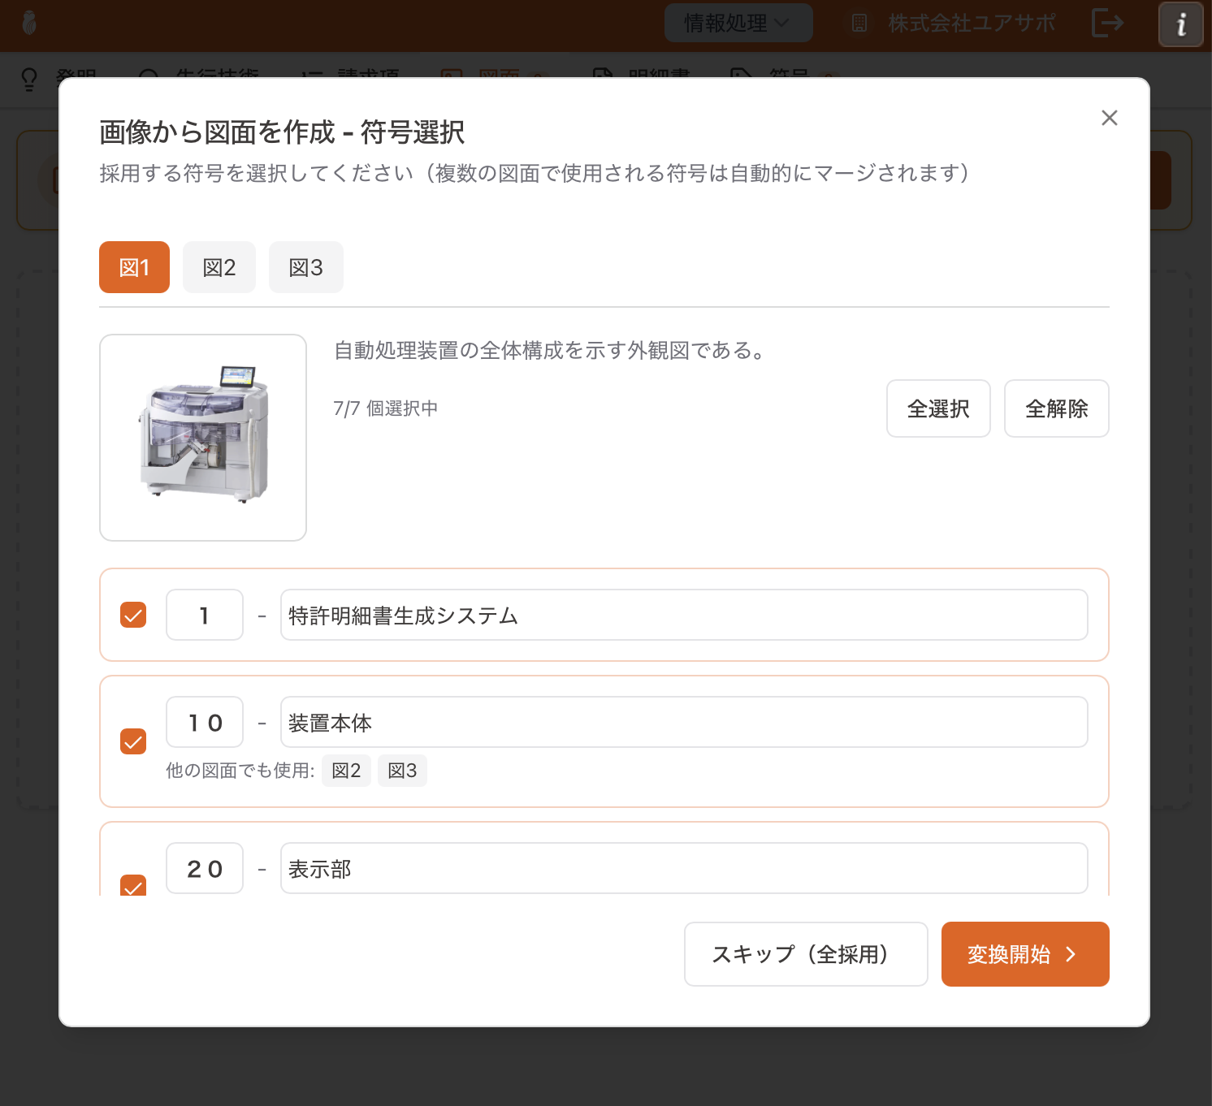Toggle the 表示部 checkbox
The image size is (1212, 1106).
point(133,885)
